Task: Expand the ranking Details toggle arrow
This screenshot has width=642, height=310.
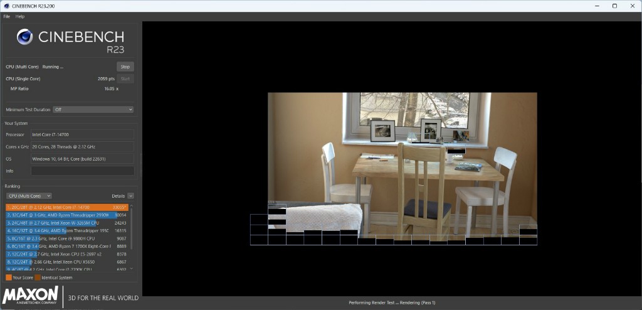Action: coord(130,196)
